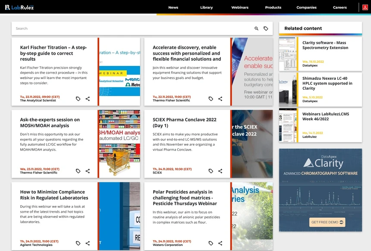Click tag icon on Accelerate discovery card
The image size is (371, 251).
[x=211, y=99]
